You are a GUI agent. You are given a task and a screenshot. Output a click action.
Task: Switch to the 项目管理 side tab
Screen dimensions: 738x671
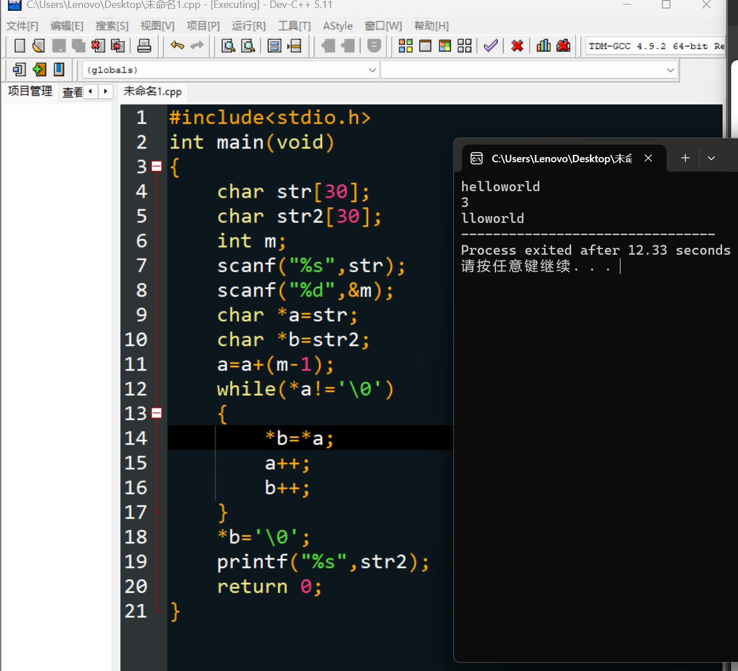[x=30, y=91]
